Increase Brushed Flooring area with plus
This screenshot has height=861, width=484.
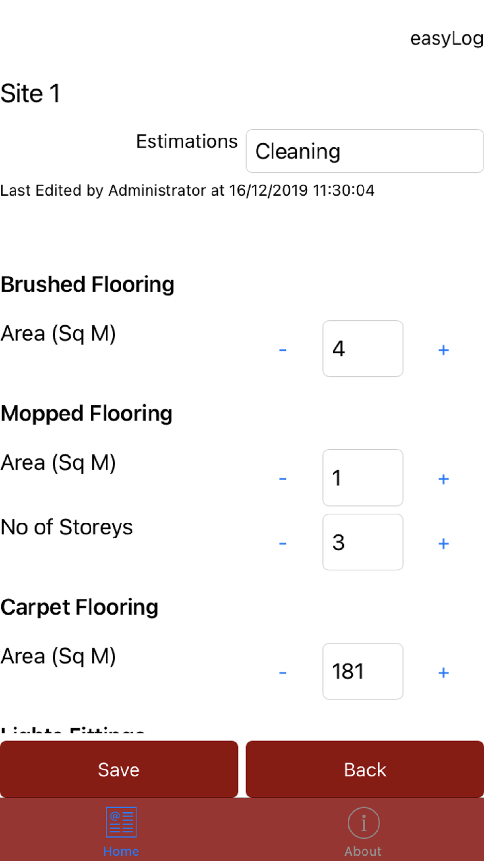click(x=443, y=350)
